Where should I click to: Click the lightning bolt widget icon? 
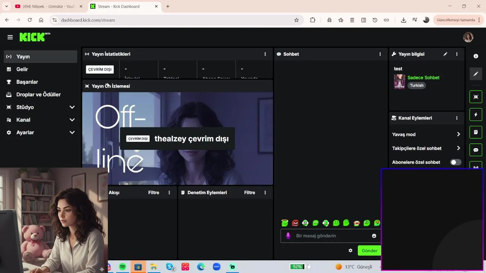[476, 115]
